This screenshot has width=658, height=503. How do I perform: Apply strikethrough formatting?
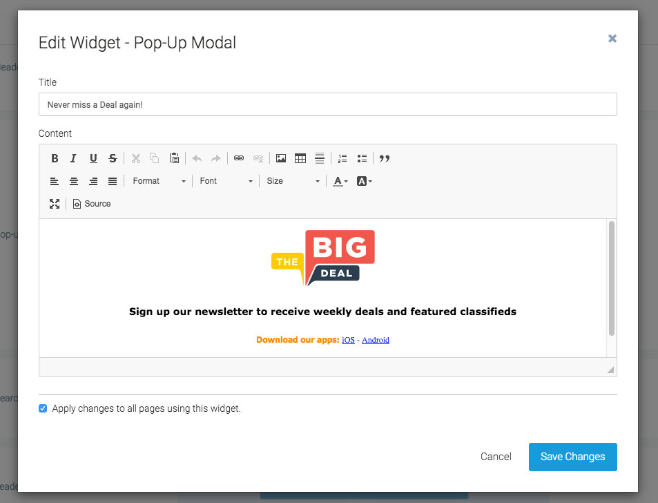[x=113, y=158]
